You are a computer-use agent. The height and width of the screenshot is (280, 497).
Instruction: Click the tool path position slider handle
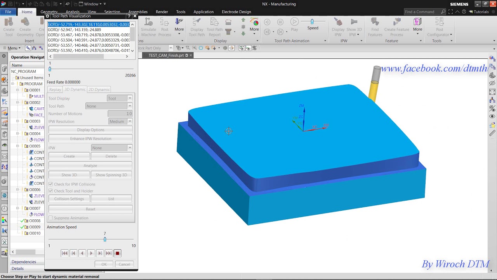click(50, 69)
